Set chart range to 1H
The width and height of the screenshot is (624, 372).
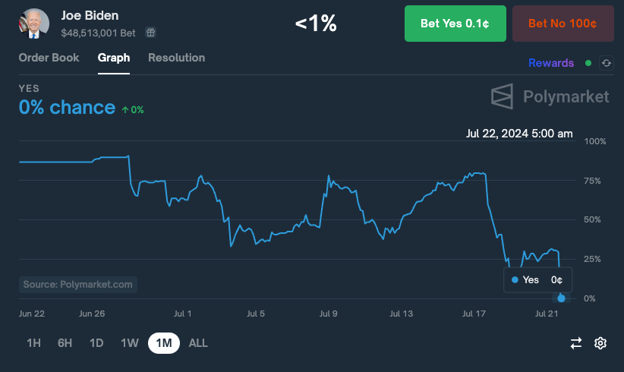(x=34, y=343)
